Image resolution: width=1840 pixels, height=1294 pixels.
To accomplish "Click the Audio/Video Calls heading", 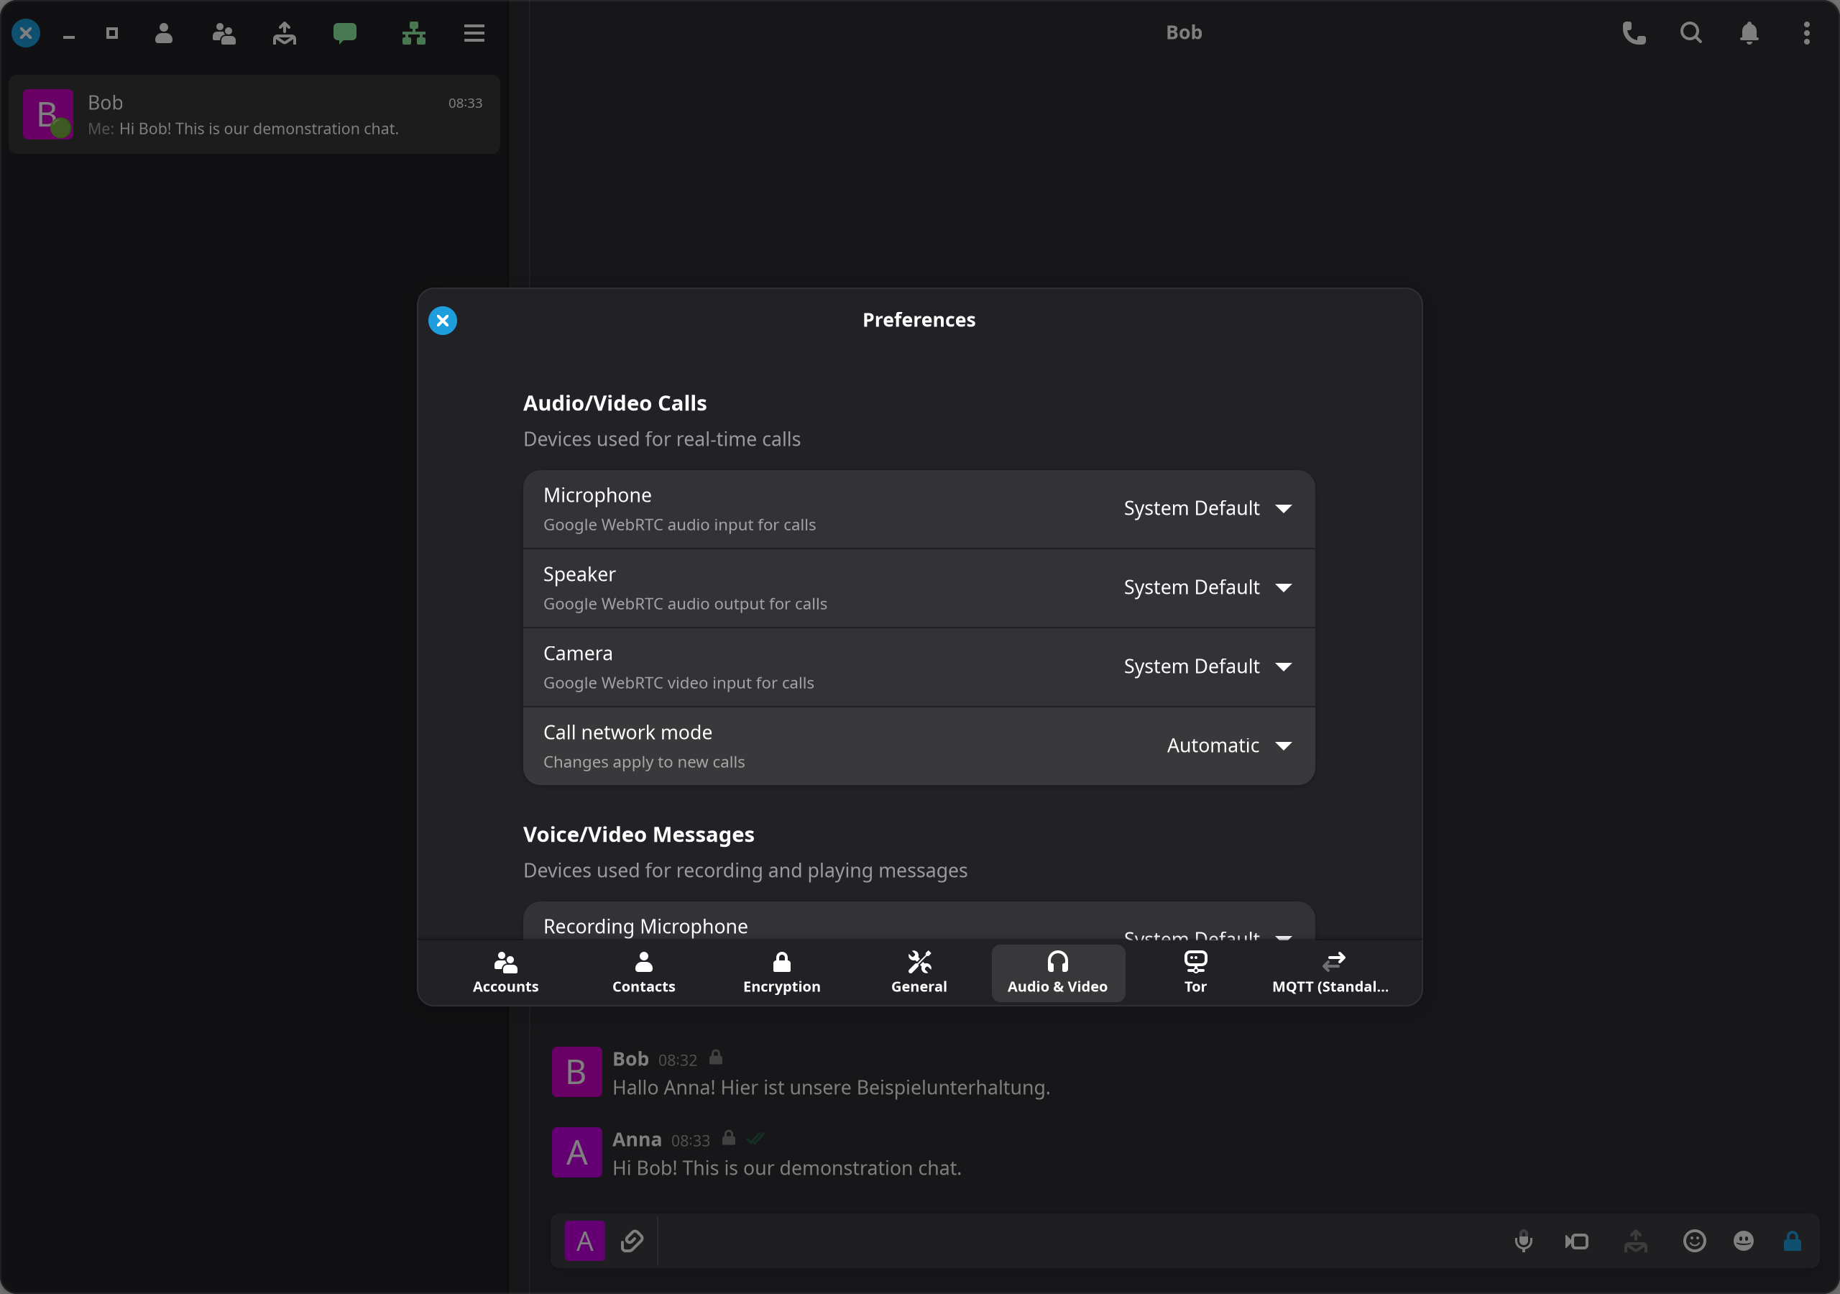I will [x=615, y=403].
